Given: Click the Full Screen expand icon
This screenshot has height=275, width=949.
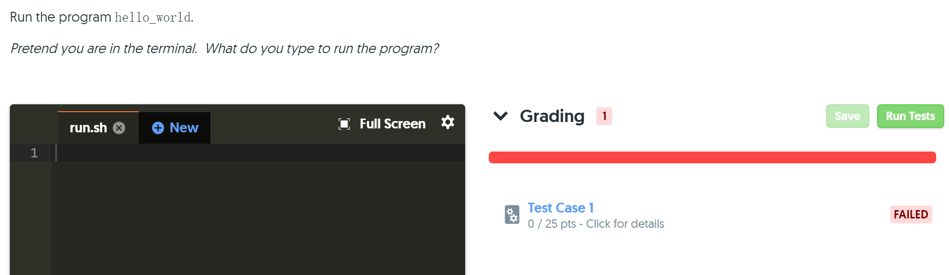Looking at the screenshot, I should pos(344,124).
